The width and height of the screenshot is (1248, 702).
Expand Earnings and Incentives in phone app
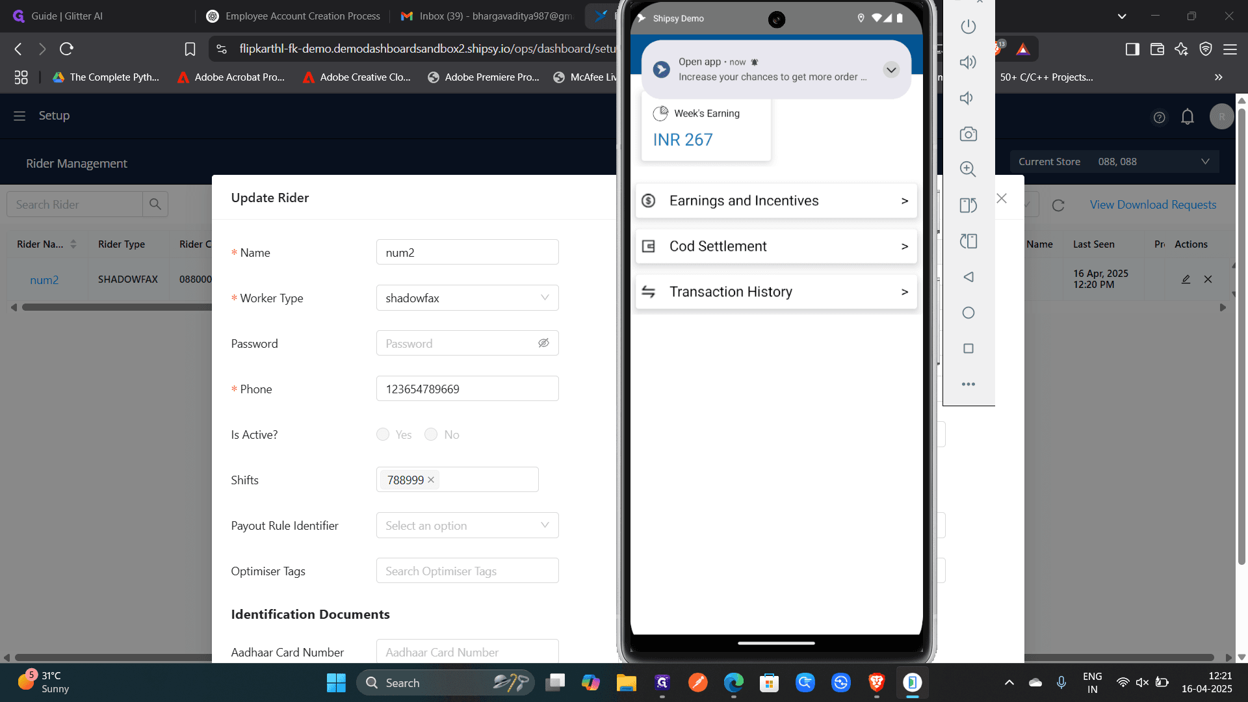pyautogui.click(x=776, y=201)
